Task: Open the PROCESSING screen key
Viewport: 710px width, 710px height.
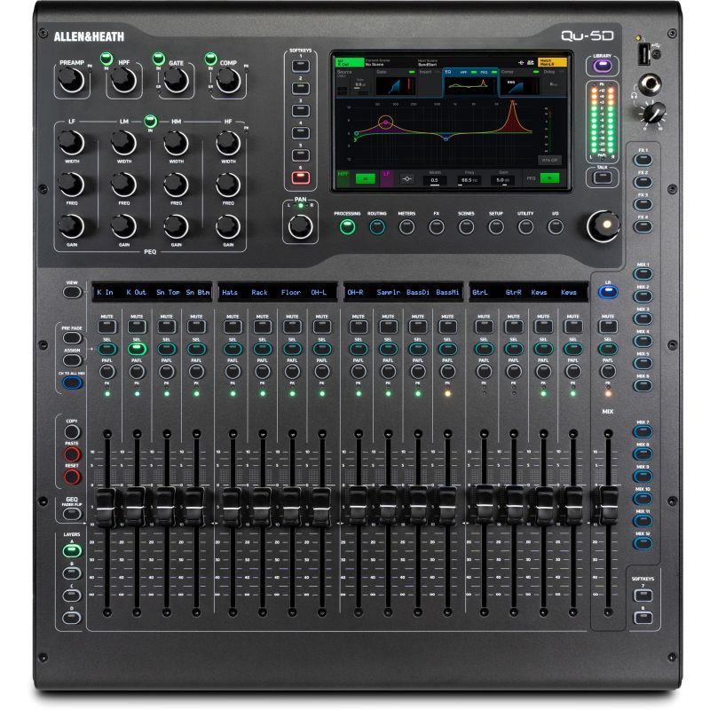Action: point(347,226)
